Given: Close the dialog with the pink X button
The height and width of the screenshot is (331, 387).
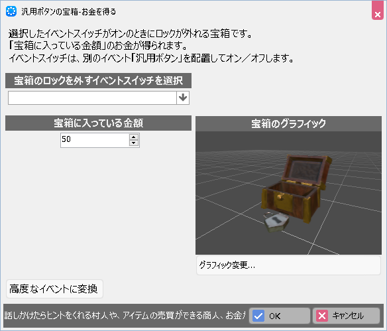Looking at the screenshot, I should [x=378, y=11].
